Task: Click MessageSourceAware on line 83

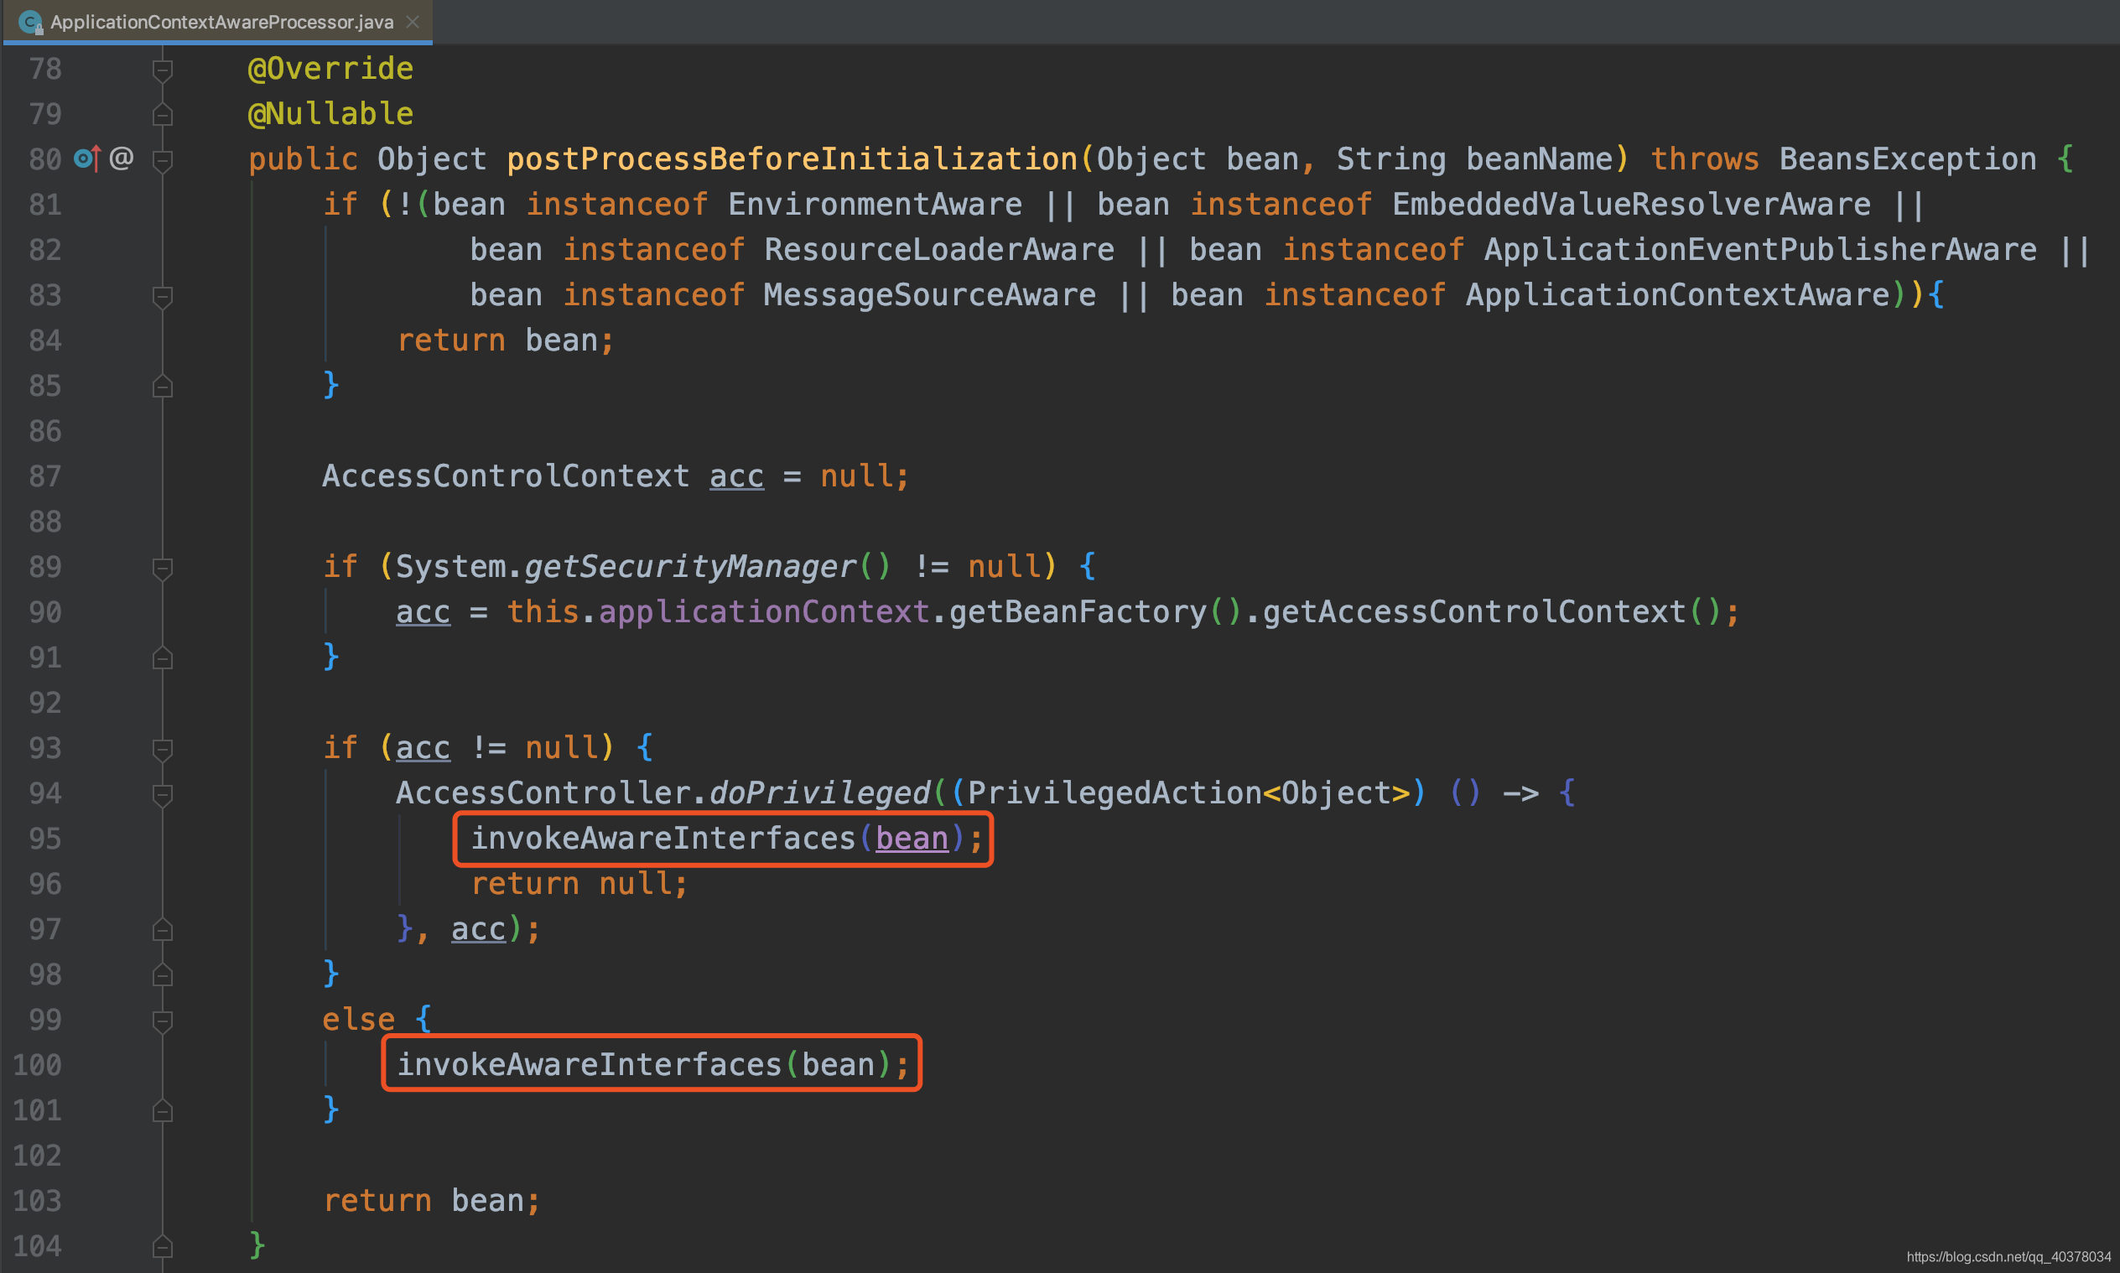Action: click(x=930, y=295)
